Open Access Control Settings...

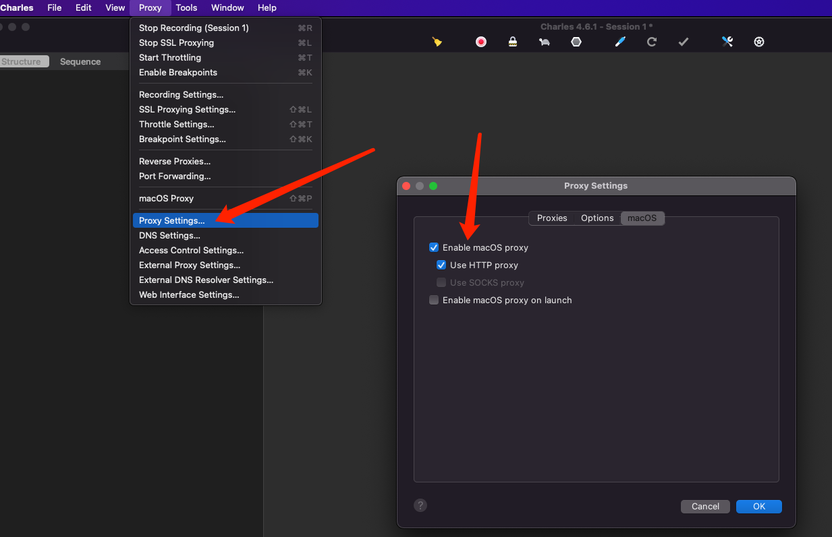coord(225,250)
